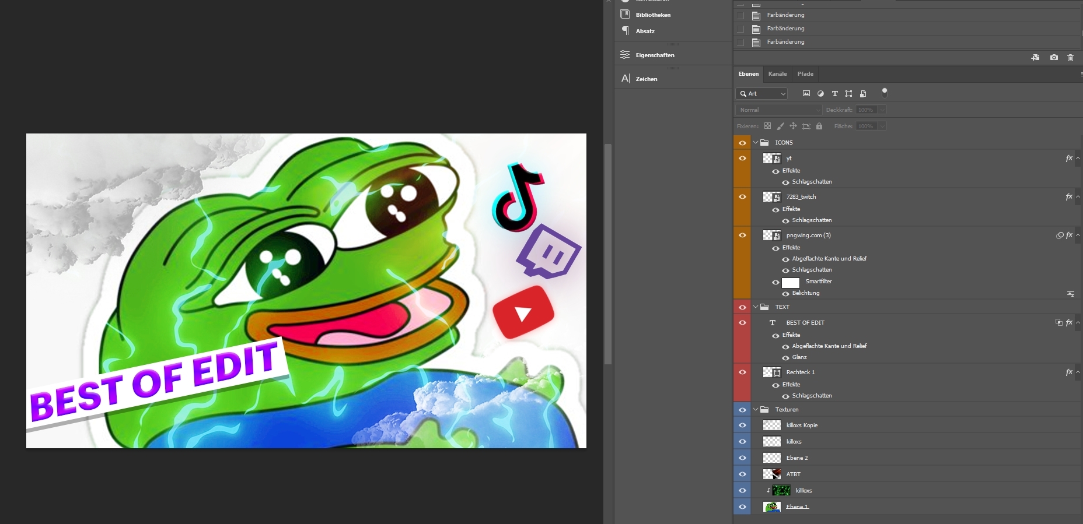Open fx effects of yt layer
This screenshot has height=524, width=1083.
(1069, 159)
